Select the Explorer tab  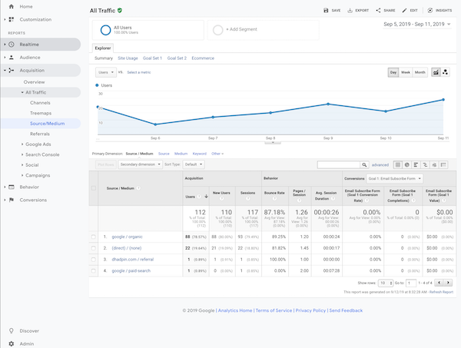point(103,48)
